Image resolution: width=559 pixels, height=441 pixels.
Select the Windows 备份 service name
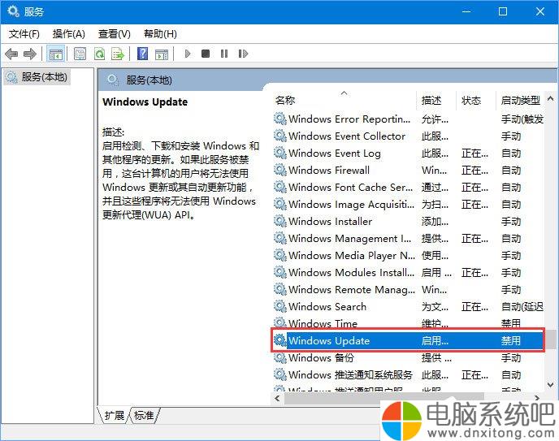(321, 357)
